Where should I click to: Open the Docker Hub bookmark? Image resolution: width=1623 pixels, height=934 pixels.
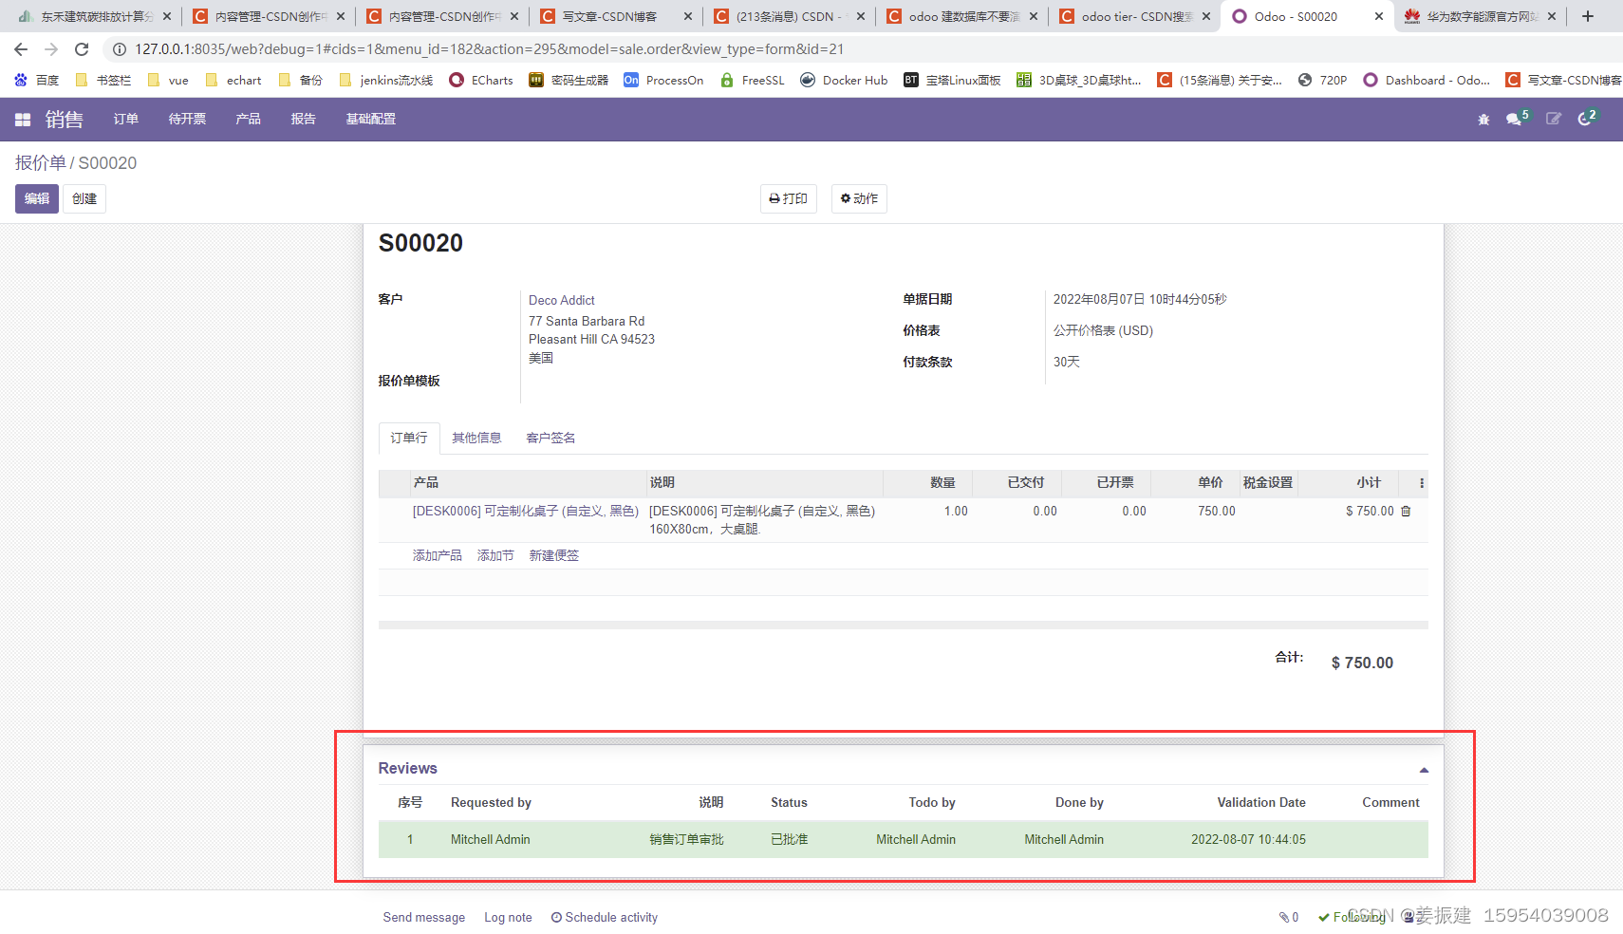pyautogui.click(x=844, y=81)
